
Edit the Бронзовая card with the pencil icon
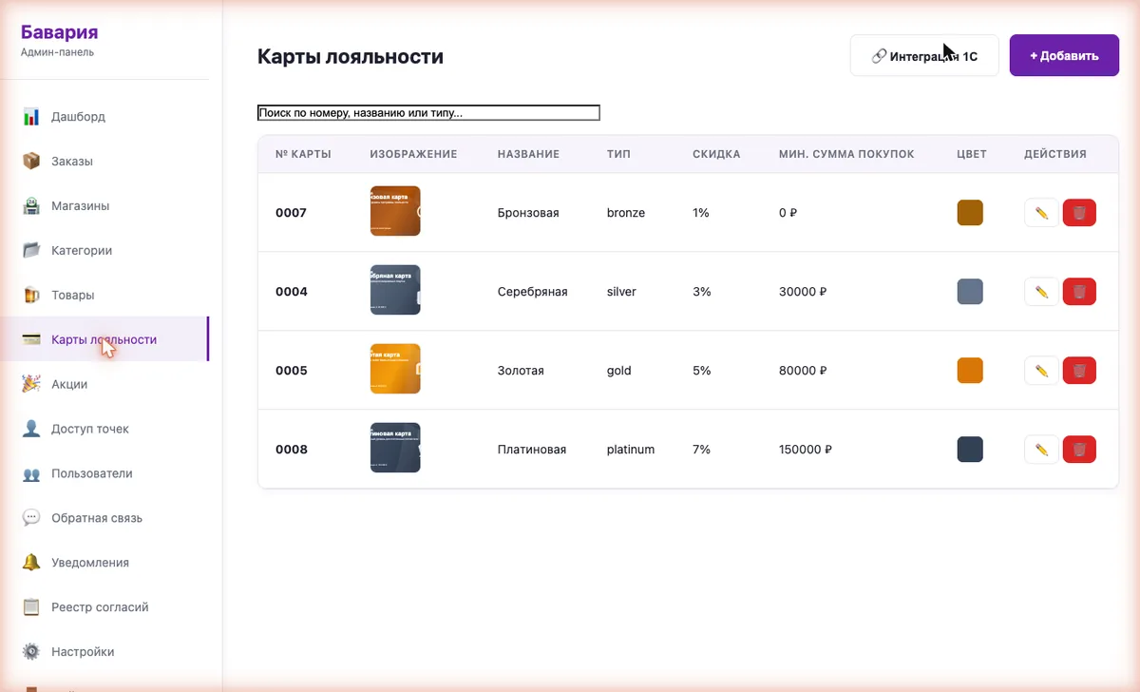tap(1041, 213)
